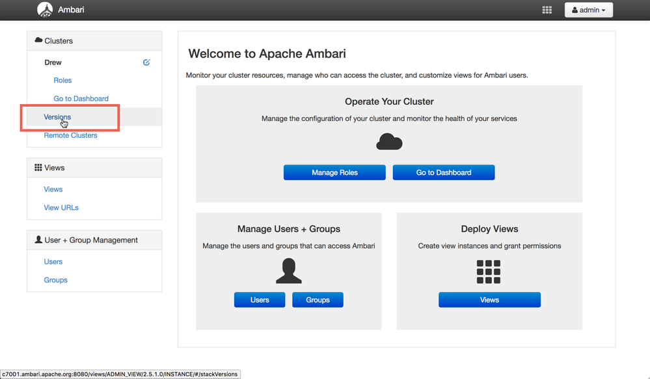The width and height of the screenshot is (650, 379).
Task: Click the dots grid graphic in Deploy Views card
Action: [489, 270]
